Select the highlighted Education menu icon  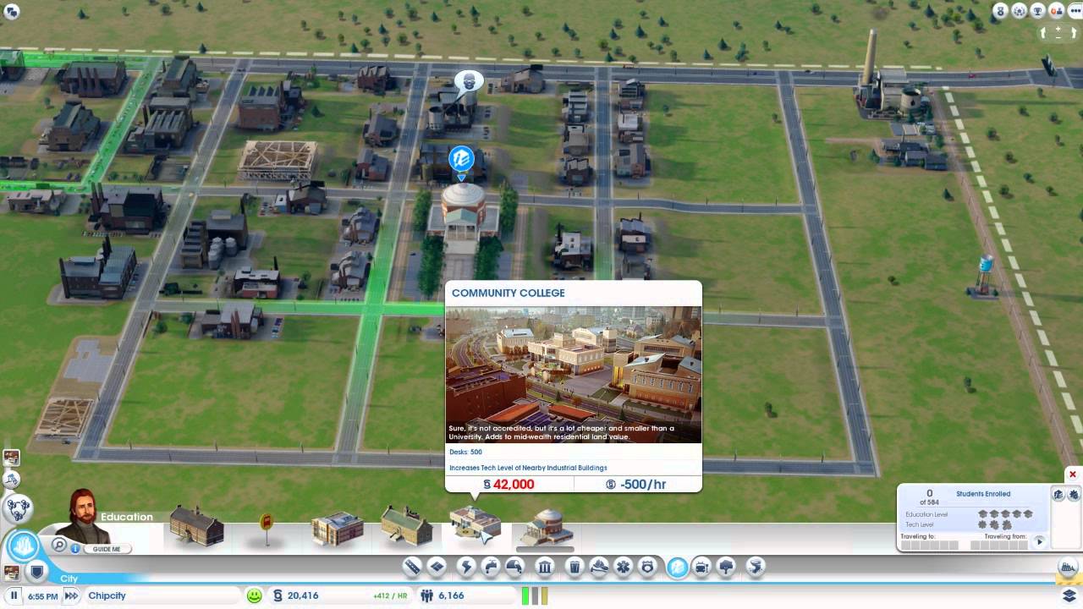pyautogui.click(x=677, y=568)
